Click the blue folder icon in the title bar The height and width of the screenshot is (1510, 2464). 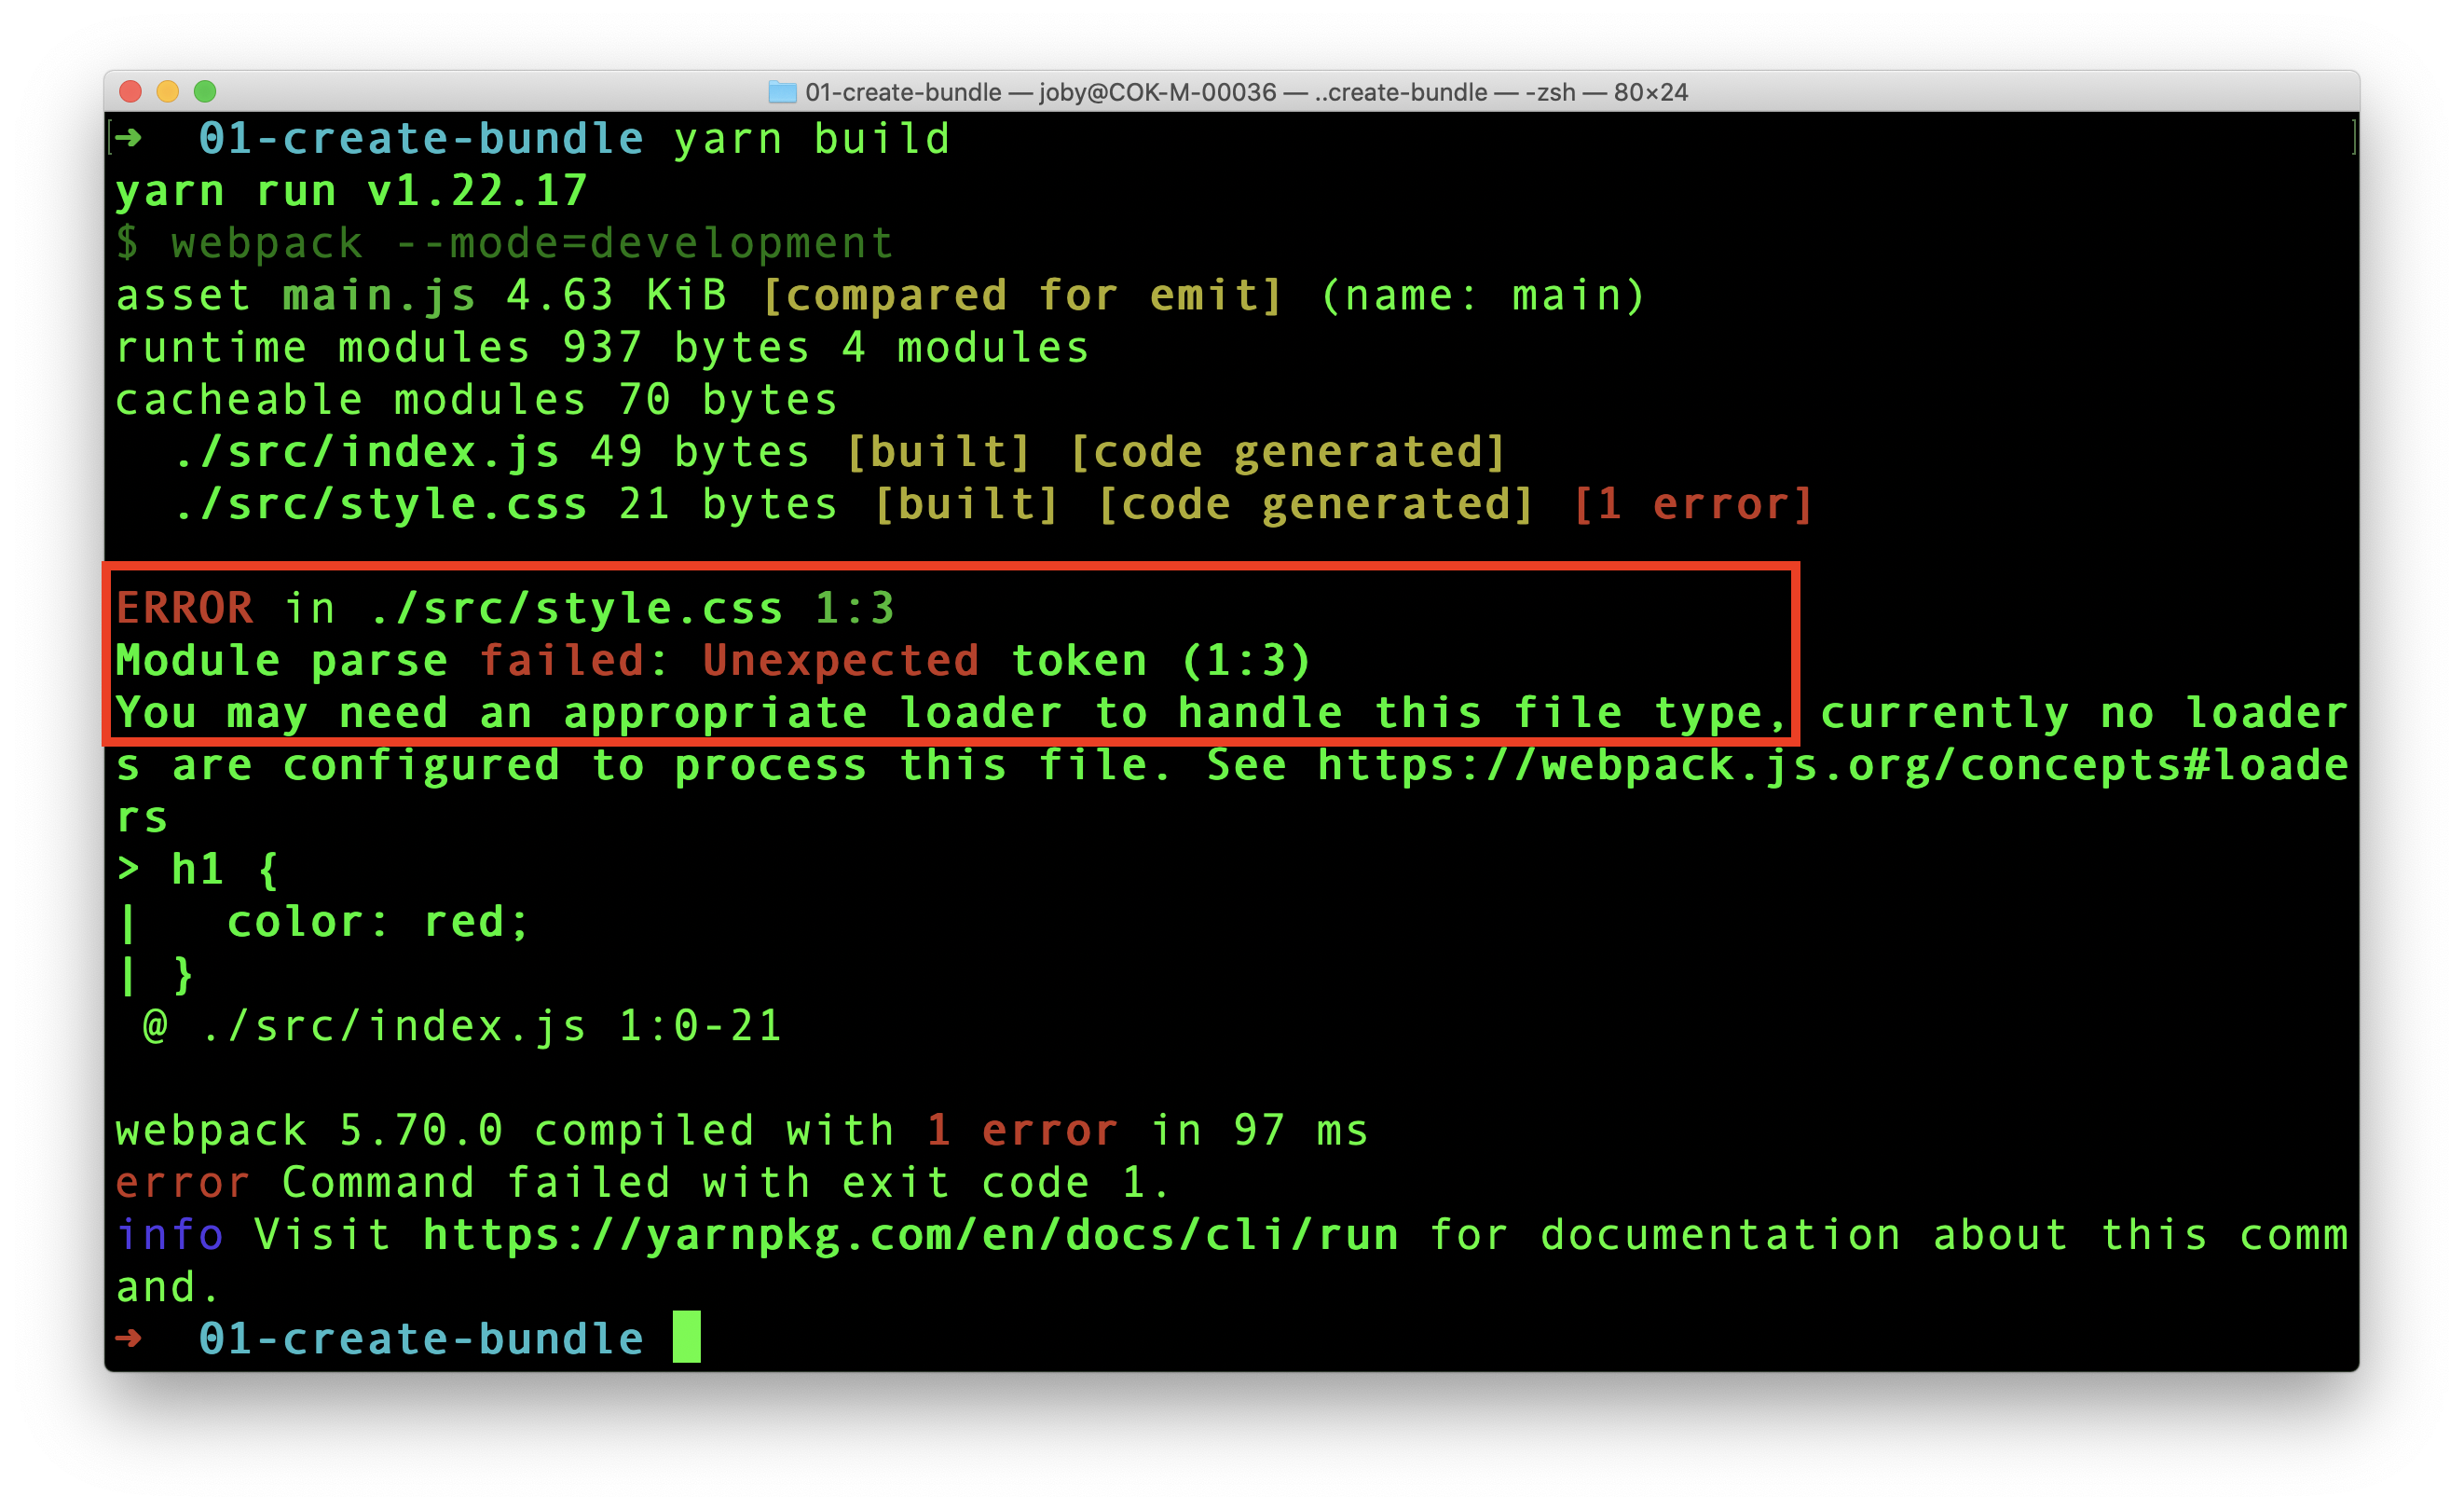(x=782, y=92)
